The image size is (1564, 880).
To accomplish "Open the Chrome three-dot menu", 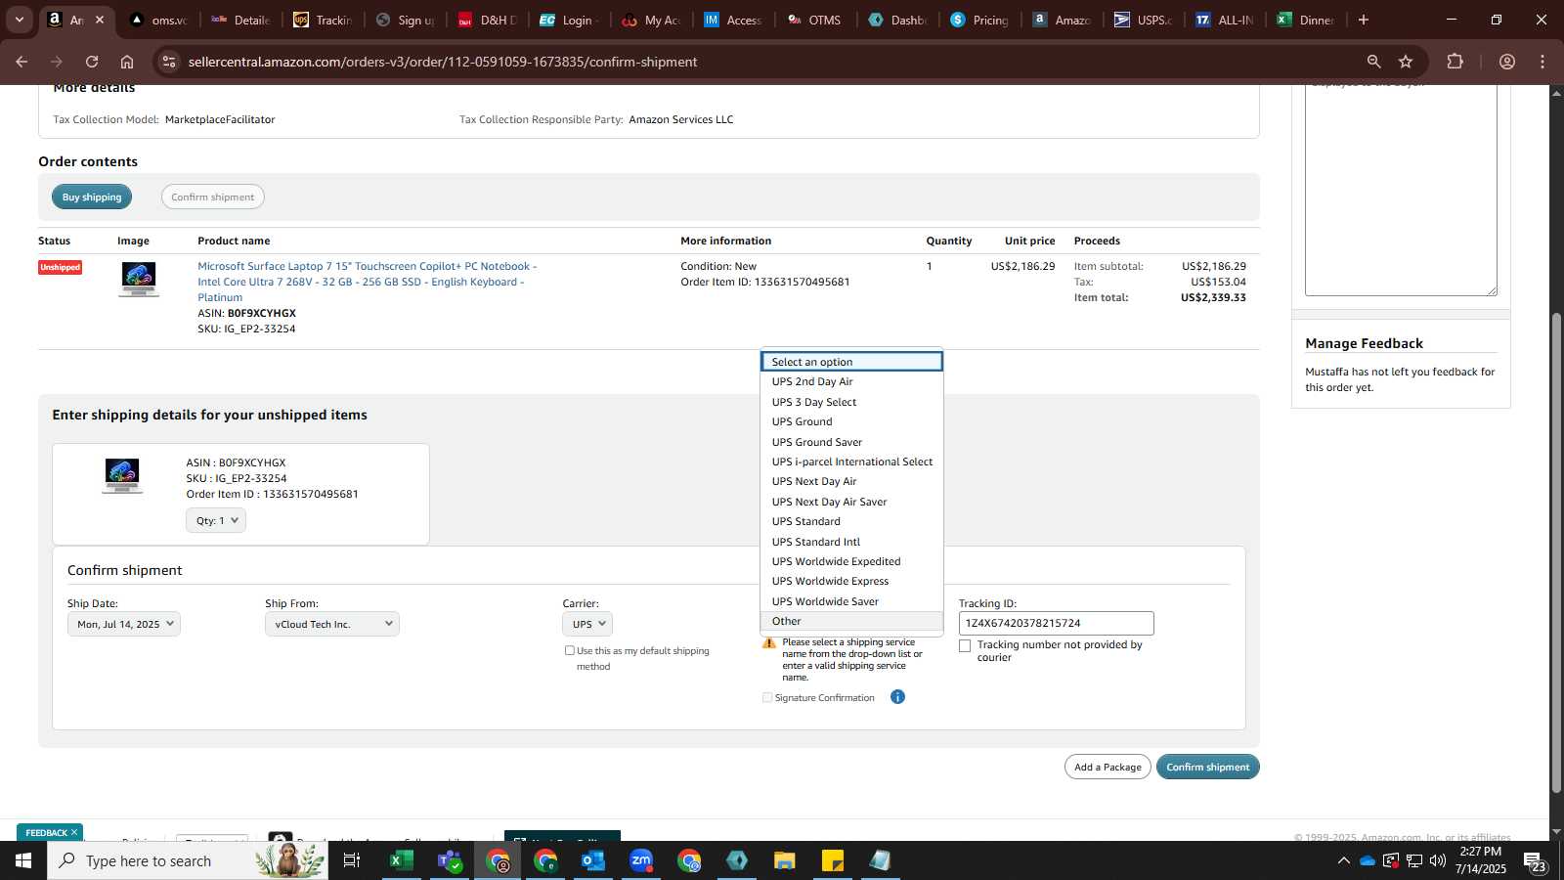I will coord(1542,62).
